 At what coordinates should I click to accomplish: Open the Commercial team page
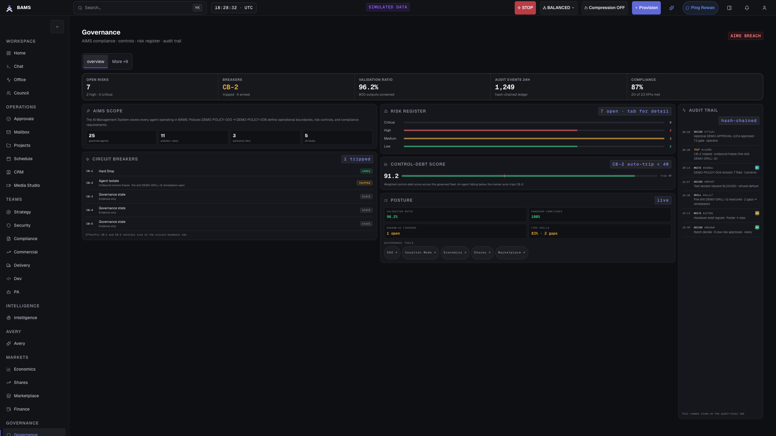[x=34, y=252]
